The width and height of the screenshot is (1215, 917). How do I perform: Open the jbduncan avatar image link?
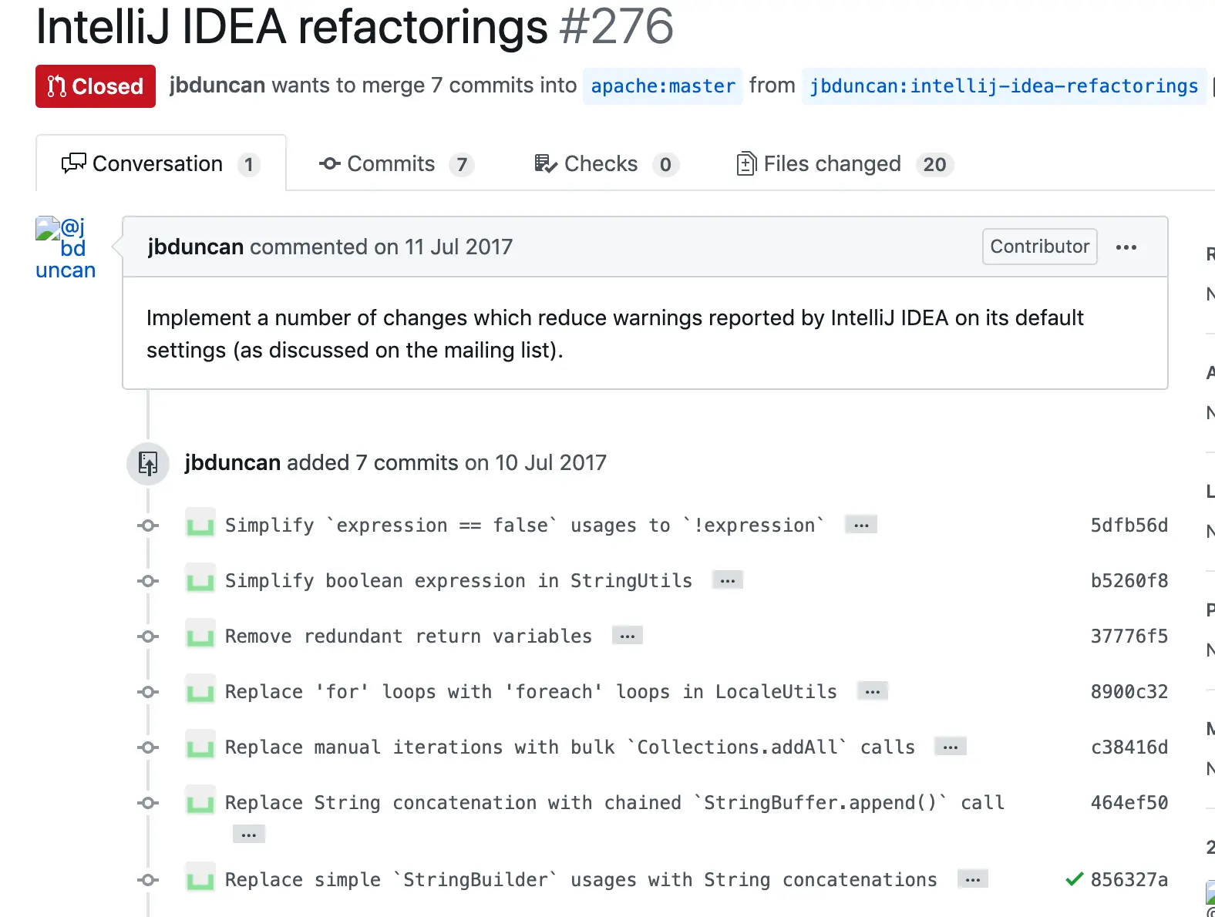click(x=65, y=248)
